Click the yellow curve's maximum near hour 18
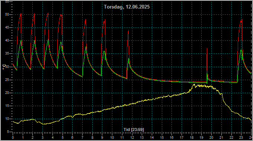This screenshot has height=141, width=253. click(x=194, y=84)
